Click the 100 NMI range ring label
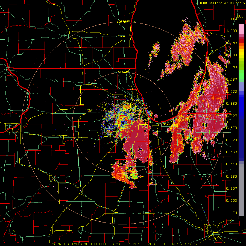This screenshot has width=246, height=246. click(123, 22)
